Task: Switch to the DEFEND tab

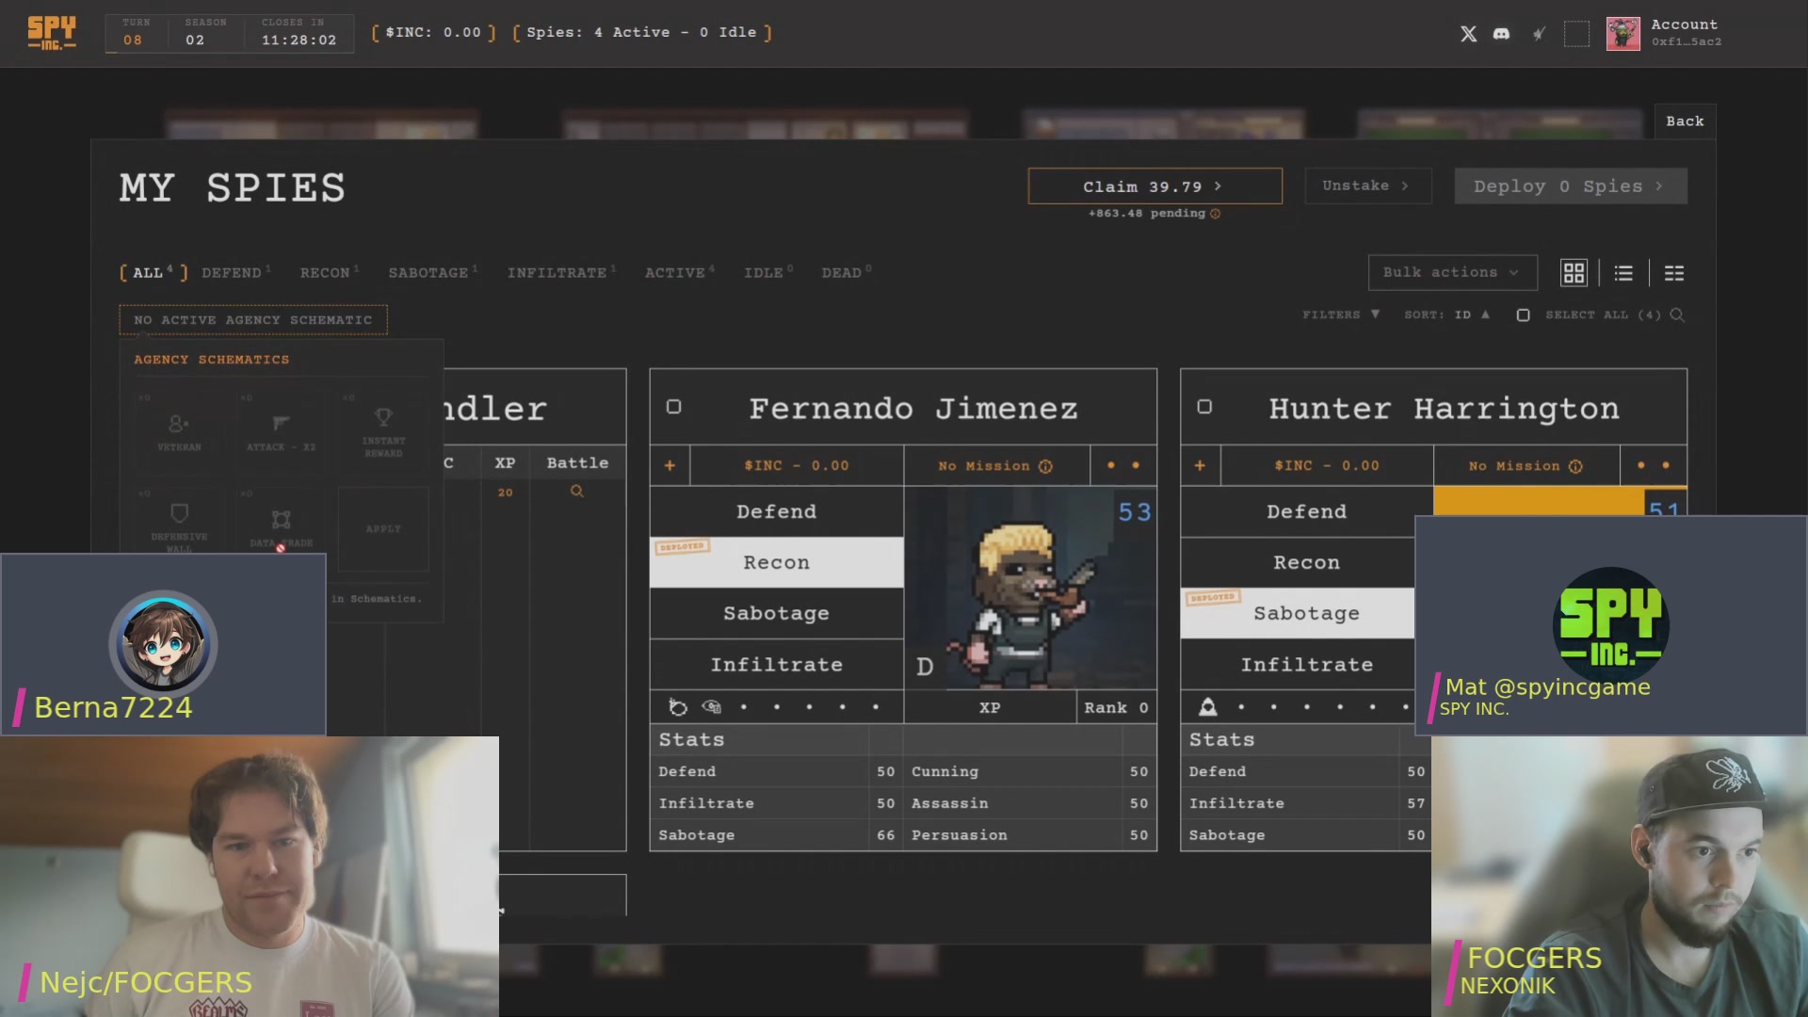Action: [x=235, y=273]
